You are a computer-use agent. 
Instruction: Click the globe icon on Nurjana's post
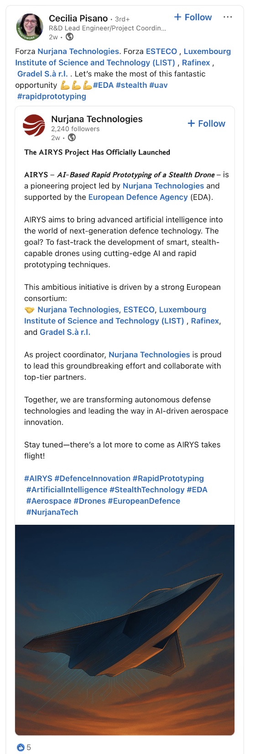pyautogui.click(x=72, y=138)
